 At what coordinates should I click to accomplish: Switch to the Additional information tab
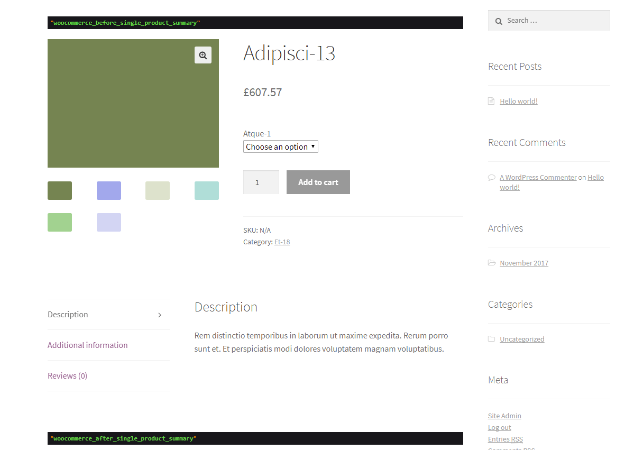click(x=88, y=345)
